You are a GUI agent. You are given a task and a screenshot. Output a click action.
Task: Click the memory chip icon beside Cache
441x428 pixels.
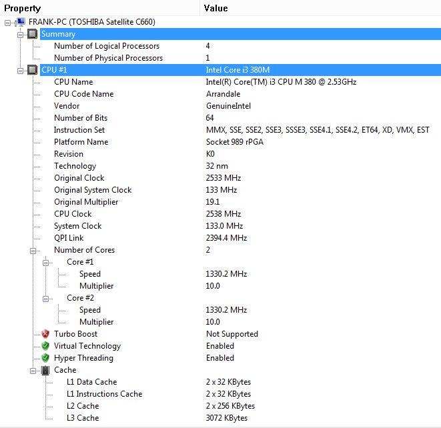[45, 370]
